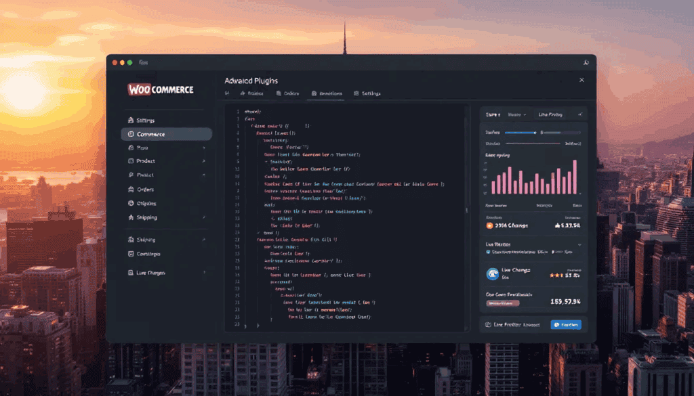
Task: Click the Live Charges sidebar icon
Action: pyautogui.click(x=131, y=273)
